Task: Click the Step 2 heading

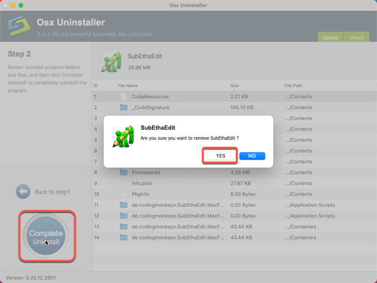Action: click(19, 54)
